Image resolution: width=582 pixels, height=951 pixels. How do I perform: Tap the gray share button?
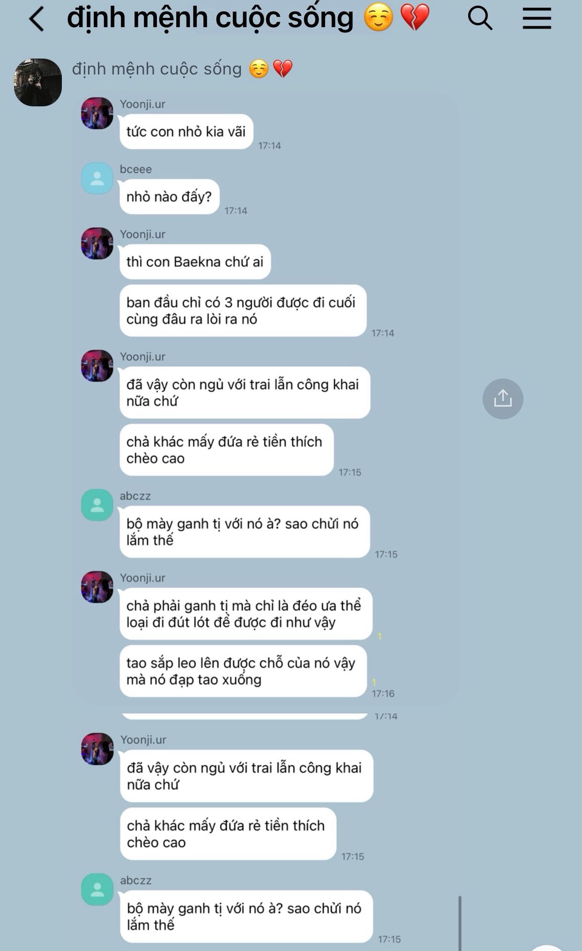coord(503,399)
